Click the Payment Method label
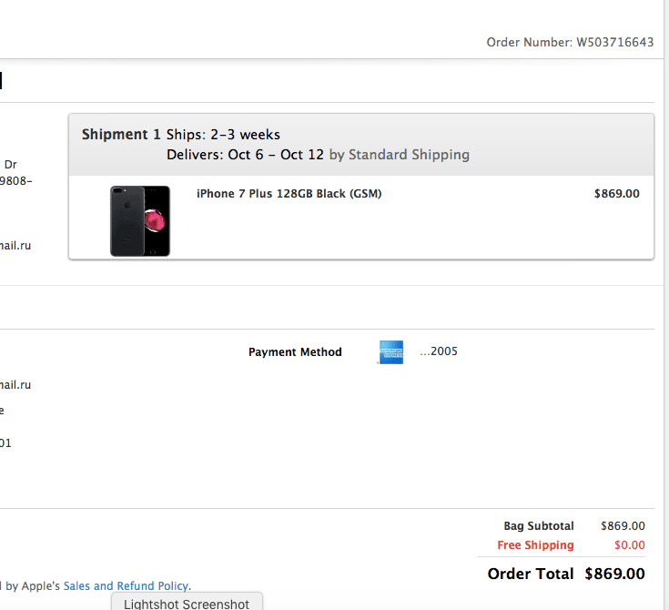Screen dimensions: 669x610 (295, 352)
